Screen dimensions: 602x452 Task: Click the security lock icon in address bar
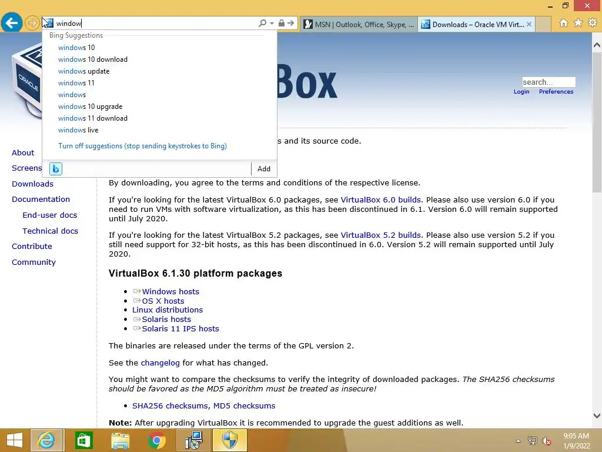point(282,23)
